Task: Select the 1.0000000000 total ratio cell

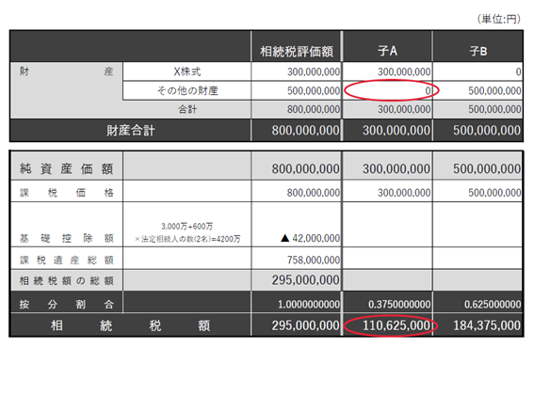Action: coord(309,304)
